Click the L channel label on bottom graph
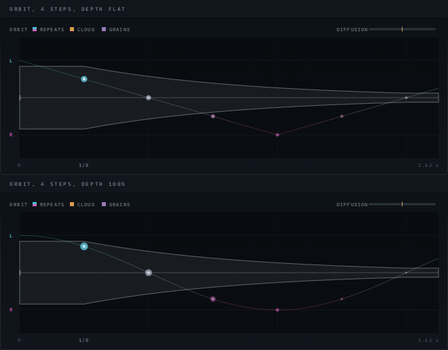 (11, 235)
